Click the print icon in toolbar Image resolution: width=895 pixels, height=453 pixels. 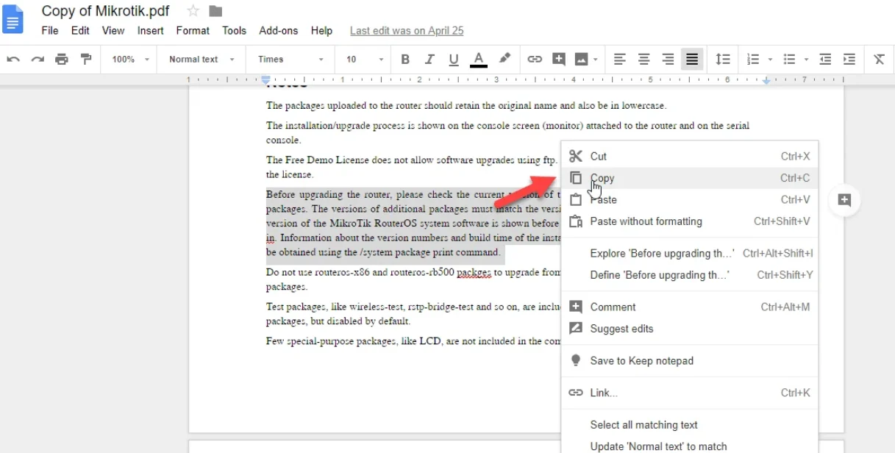coord(62,60)
